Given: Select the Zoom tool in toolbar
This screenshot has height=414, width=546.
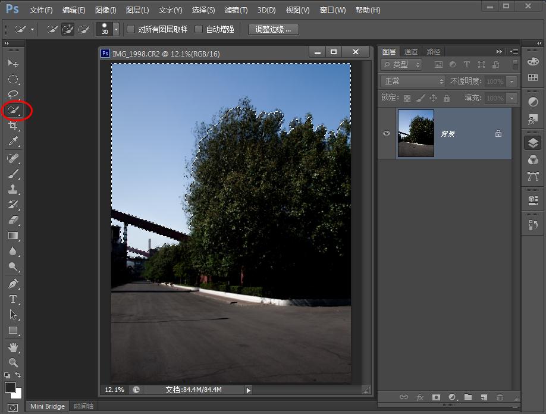Looking at the screenshot, I should point(13,362).
